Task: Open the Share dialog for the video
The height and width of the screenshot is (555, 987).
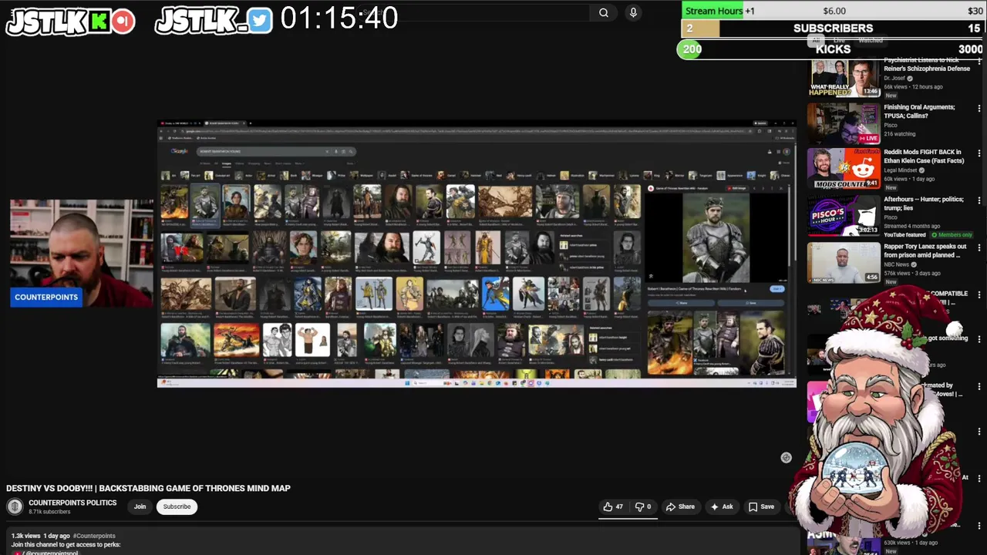Action: pyautogui.click(x=680, y=506)
